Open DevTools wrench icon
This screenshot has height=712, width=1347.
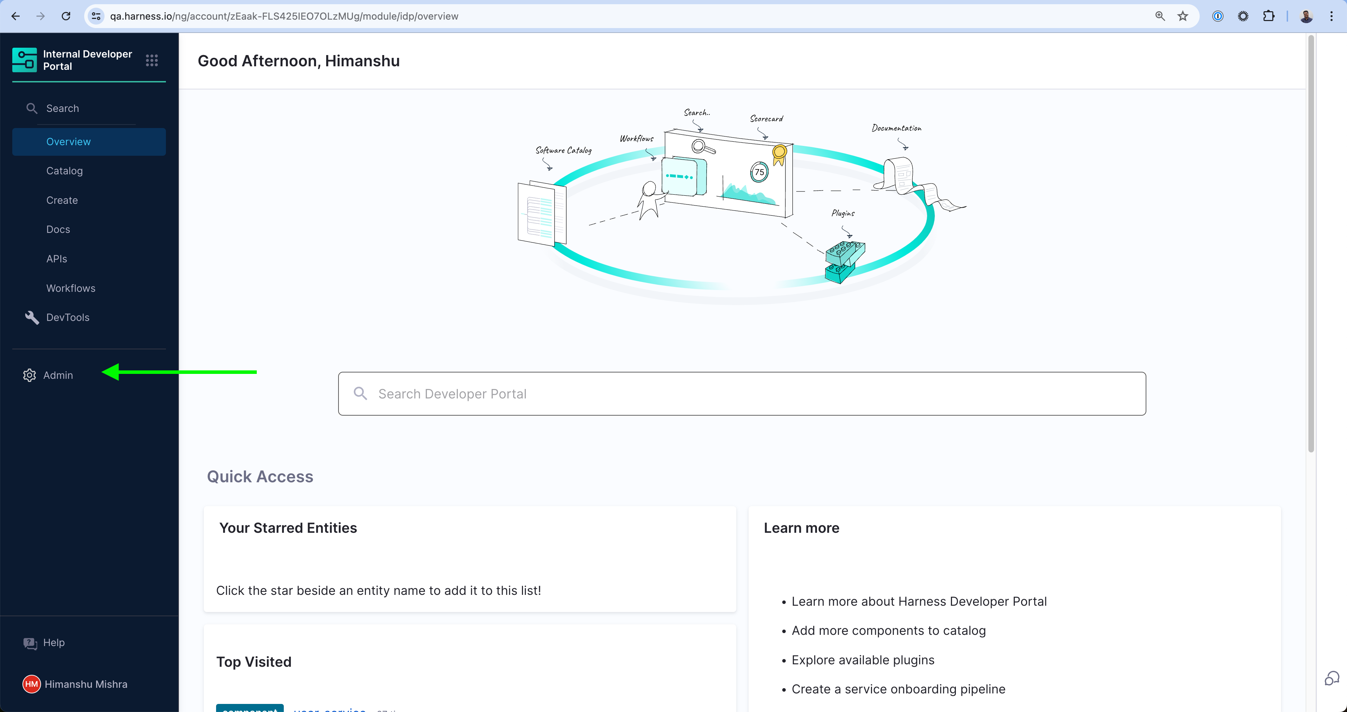[x=32, y=317]
